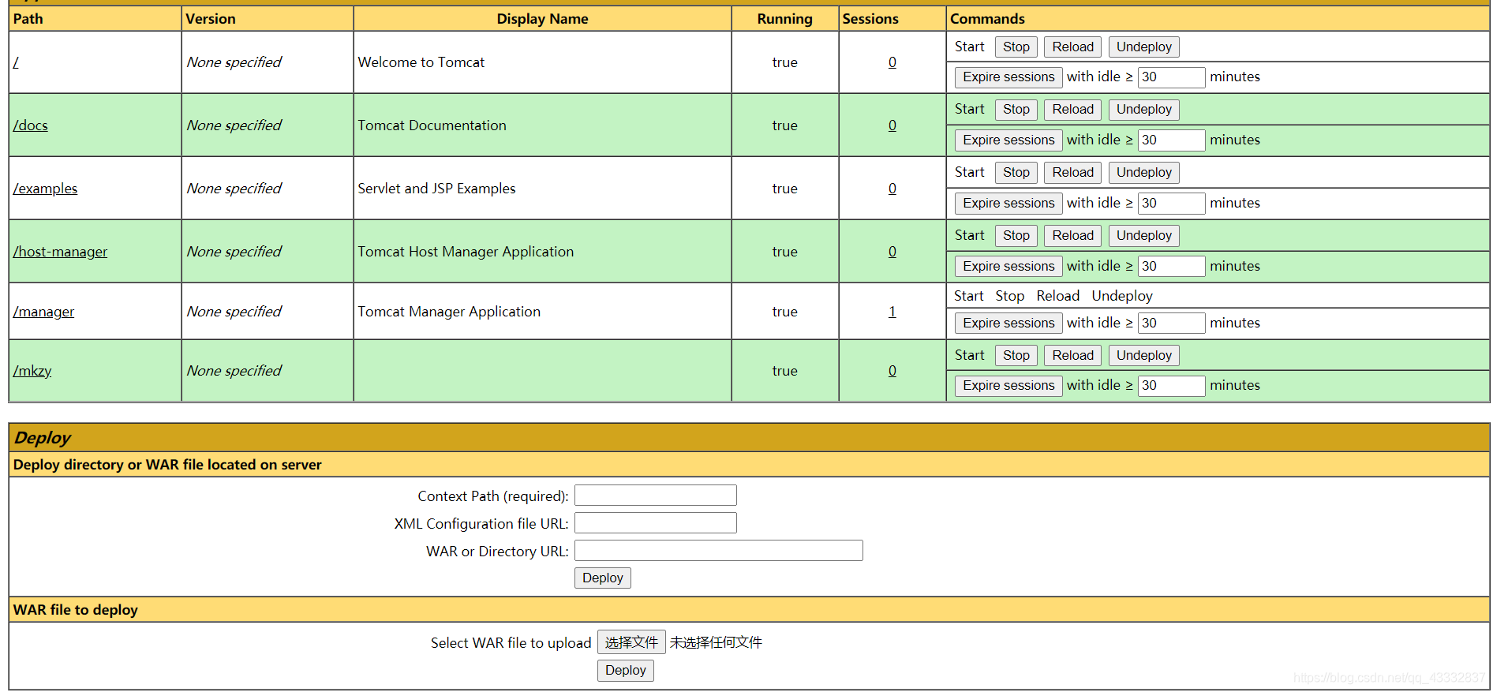Open the /host-manager application link
The image size is (1493, 692).
click(60, 252)
